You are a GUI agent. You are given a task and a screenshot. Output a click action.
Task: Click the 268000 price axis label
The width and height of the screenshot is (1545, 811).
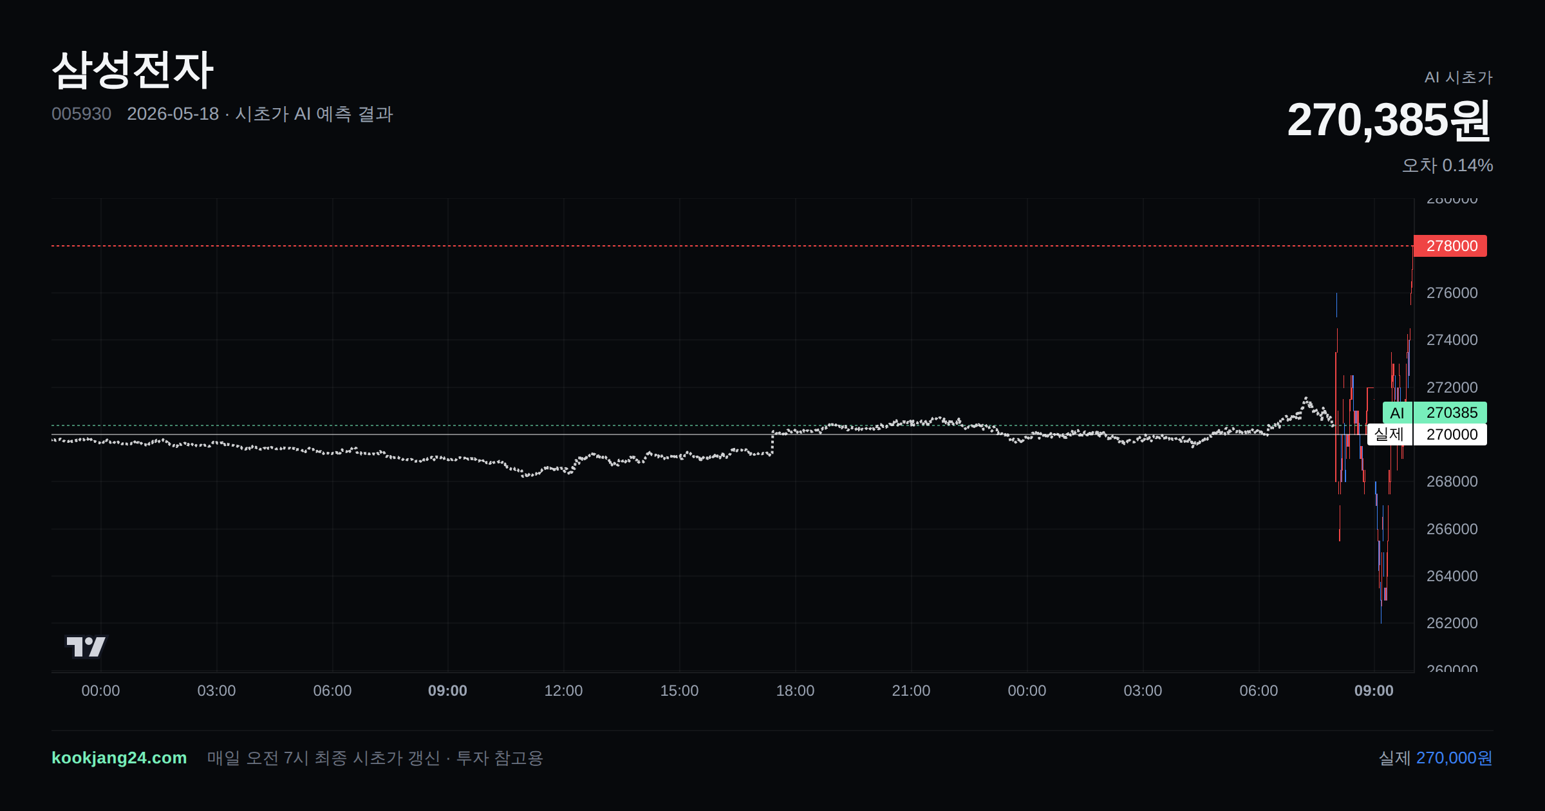click(x=1452, y=481)
